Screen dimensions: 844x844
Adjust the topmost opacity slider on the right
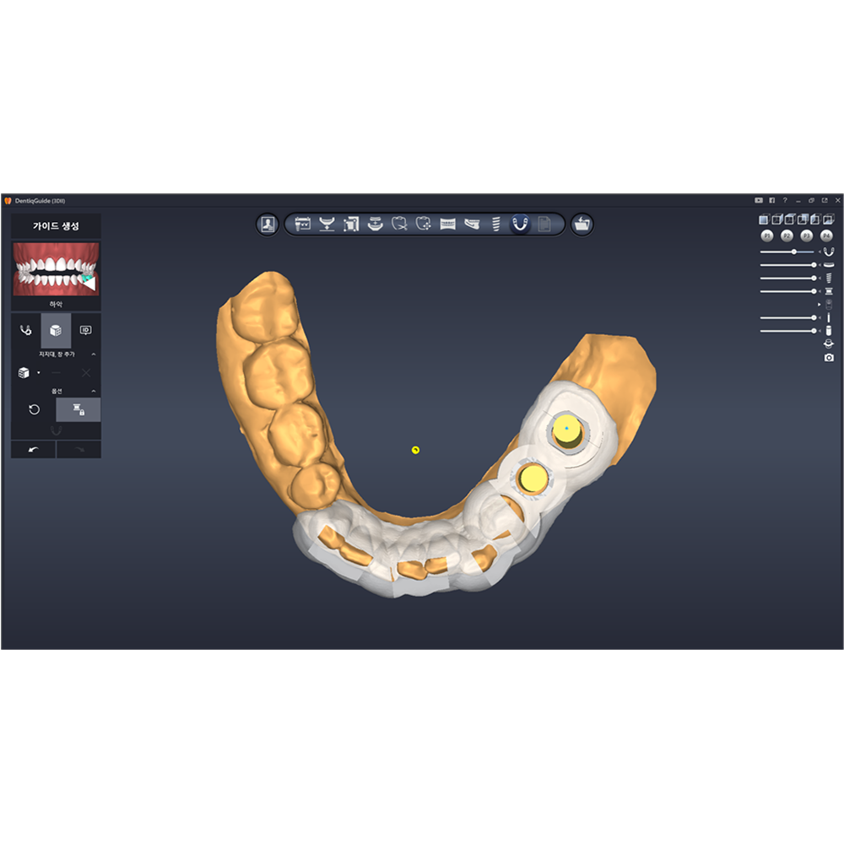tap(794, 251)
